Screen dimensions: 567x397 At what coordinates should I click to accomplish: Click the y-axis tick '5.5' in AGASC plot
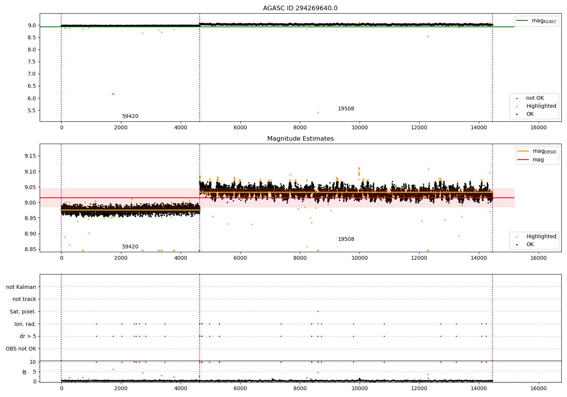(x=32, y=110)
